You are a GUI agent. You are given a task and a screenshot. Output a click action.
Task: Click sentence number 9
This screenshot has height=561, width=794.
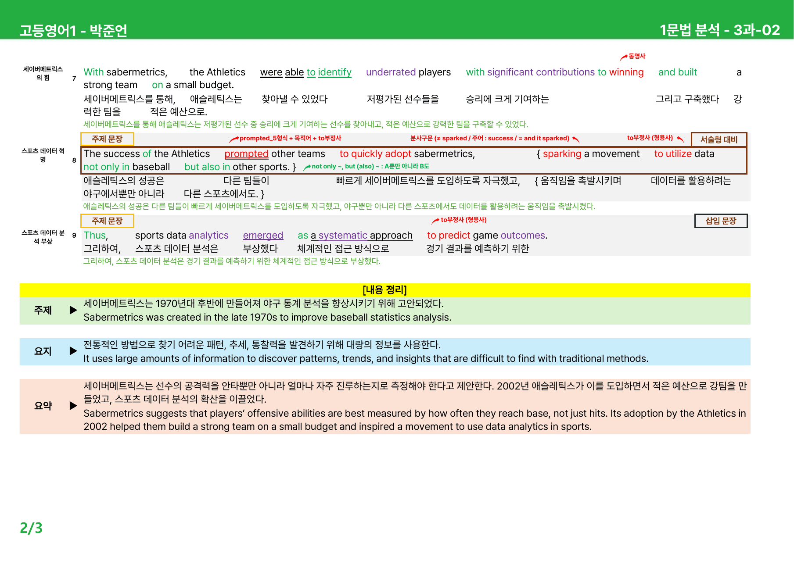[74, 236]
